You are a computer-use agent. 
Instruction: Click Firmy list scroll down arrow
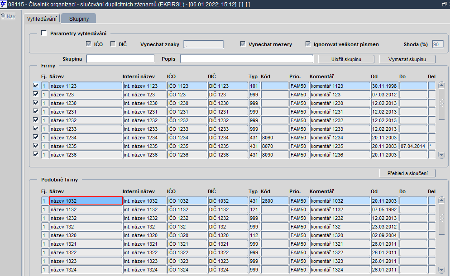pos(442,155)
